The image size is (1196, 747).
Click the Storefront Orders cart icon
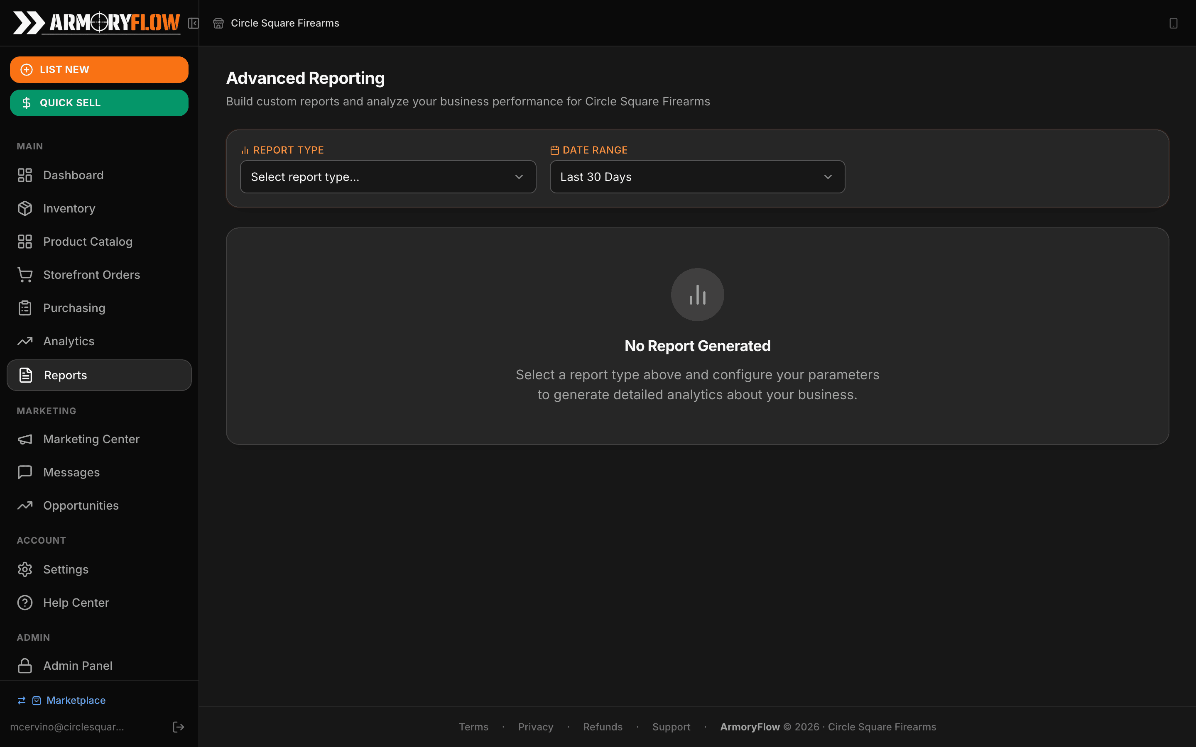point(25,275)
